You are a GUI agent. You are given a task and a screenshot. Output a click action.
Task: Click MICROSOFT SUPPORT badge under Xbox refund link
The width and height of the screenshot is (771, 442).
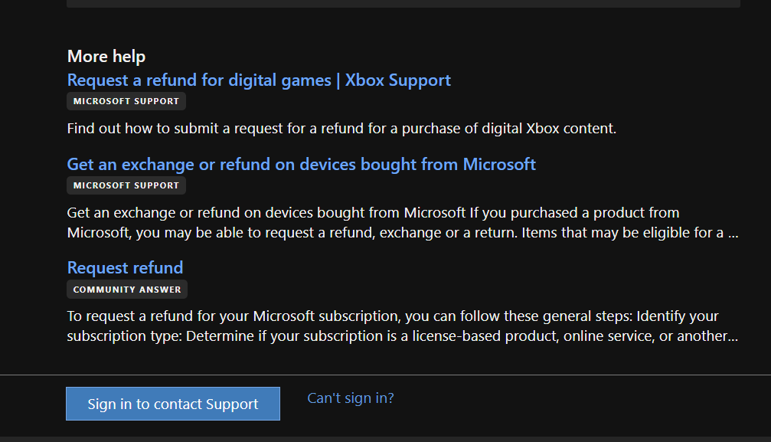pyautogui.click(x=126, y=101)
